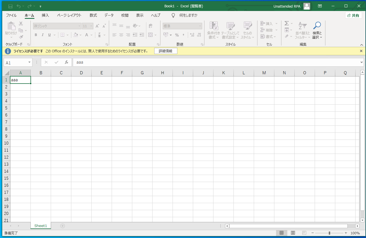366x238 pixels.
Task: Click the 詳細情報 button
Action: pyautogui.click(x=166, y=51)
